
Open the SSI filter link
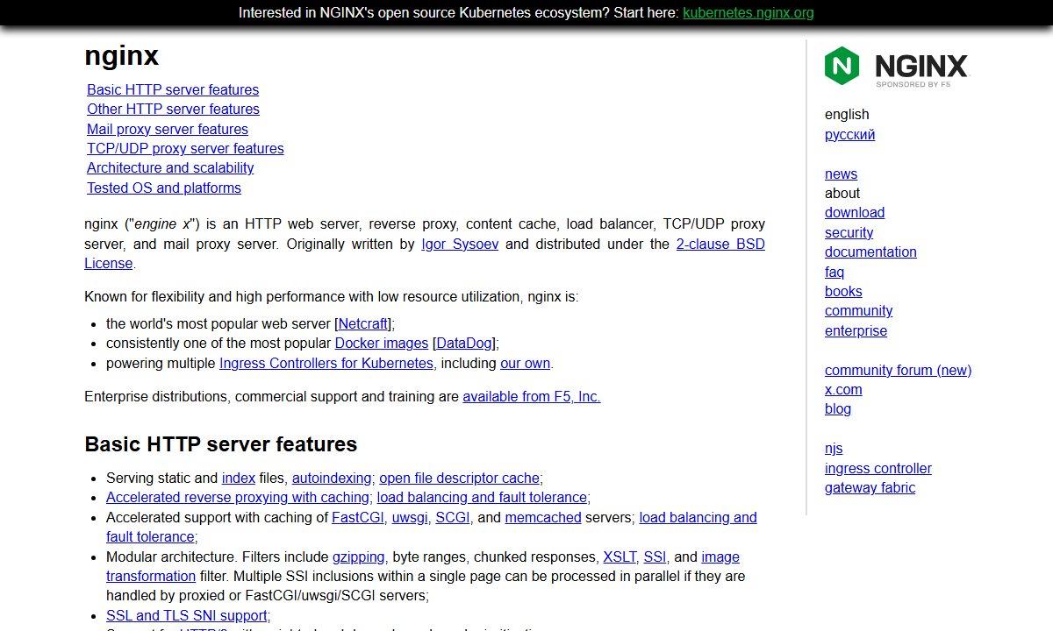(x=655, y=557)
